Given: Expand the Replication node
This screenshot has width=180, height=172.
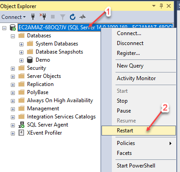Looking at the screenshot, I should tap(13, 85).
